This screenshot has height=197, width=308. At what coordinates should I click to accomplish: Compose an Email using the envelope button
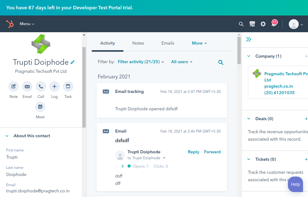[x=27, y=86]
